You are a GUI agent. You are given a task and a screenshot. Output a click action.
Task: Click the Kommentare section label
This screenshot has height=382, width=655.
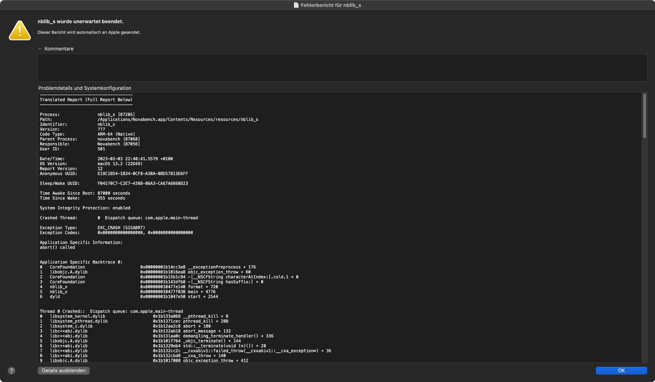[59, 49]
